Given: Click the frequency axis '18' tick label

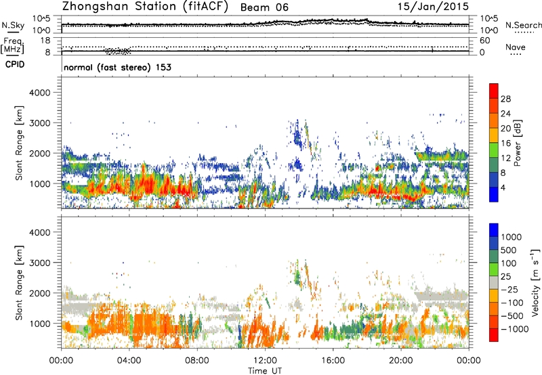Looking at the screenshot, I should tap(45, 41).
